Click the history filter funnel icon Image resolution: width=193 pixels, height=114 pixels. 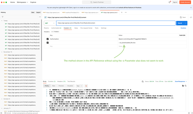coord(3,17)
